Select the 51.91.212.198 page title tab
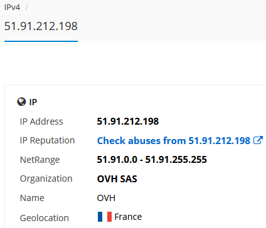The image size is (266, 228). pos(41,26)
